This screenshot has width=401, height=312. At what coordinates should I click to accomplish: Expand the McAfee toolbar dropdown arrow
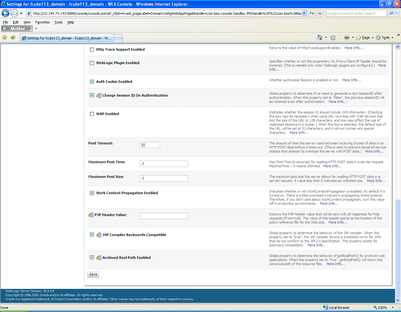36,28
